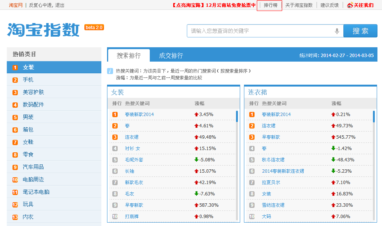Open keyword 连衣裙 in 女装 table
The height and width of the screenshot is (226, 382).
[132, 137]
